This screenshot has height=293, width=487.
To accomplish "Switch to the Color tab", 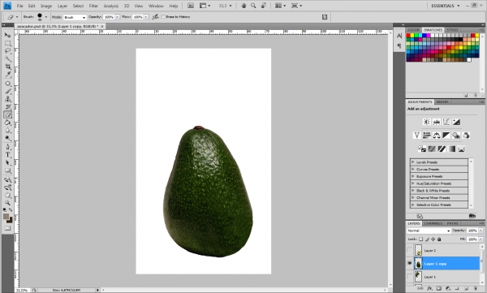I will [x=413, y=30].
